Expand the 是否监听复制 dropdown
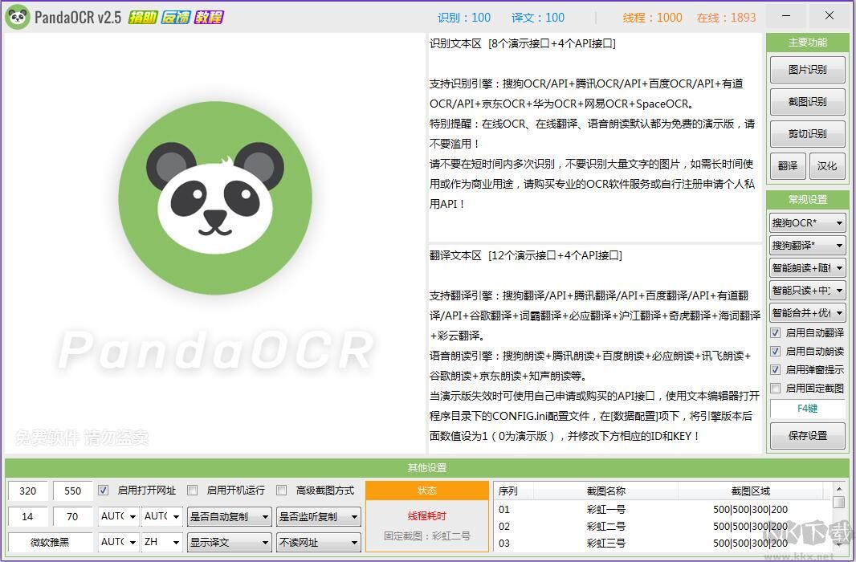The width and height of the screenshot is (856, 562). [x=318, y=516]
